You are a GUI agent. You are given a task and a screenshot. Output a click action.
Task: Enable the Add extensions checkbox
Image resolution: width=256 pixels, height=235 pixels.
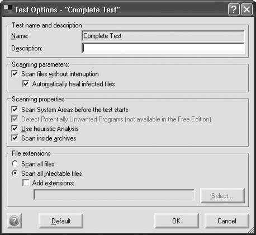pos(26,183)
